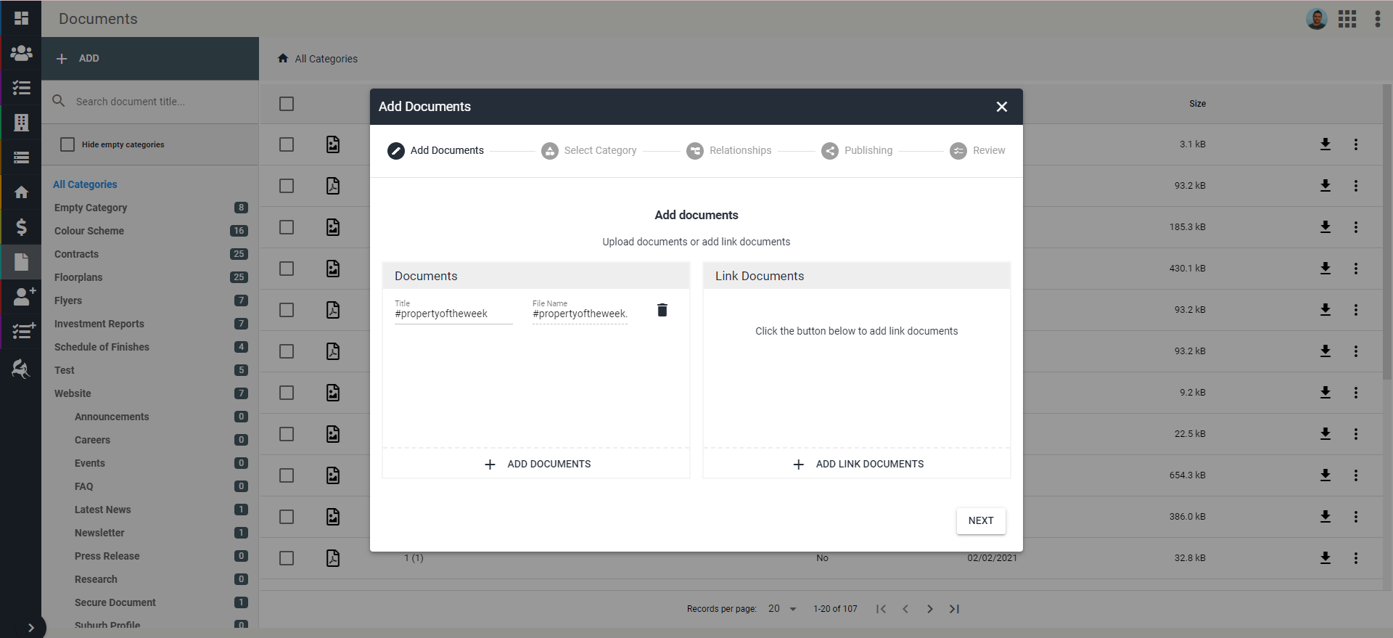Edit the Title field #propertyoftheweek
The height and width of the screenshot is (638, 1393).
click(x=453, y=314)
